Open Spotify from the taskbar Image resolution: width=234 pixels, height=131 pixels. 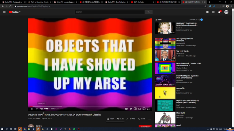tap(74, 129)
